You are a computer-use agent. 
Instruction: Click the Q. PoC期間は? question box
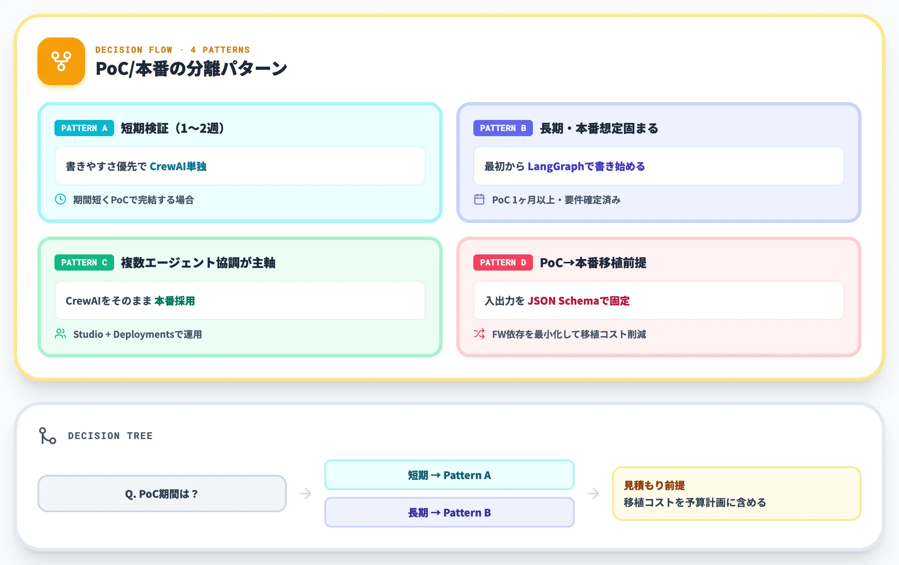162,494
